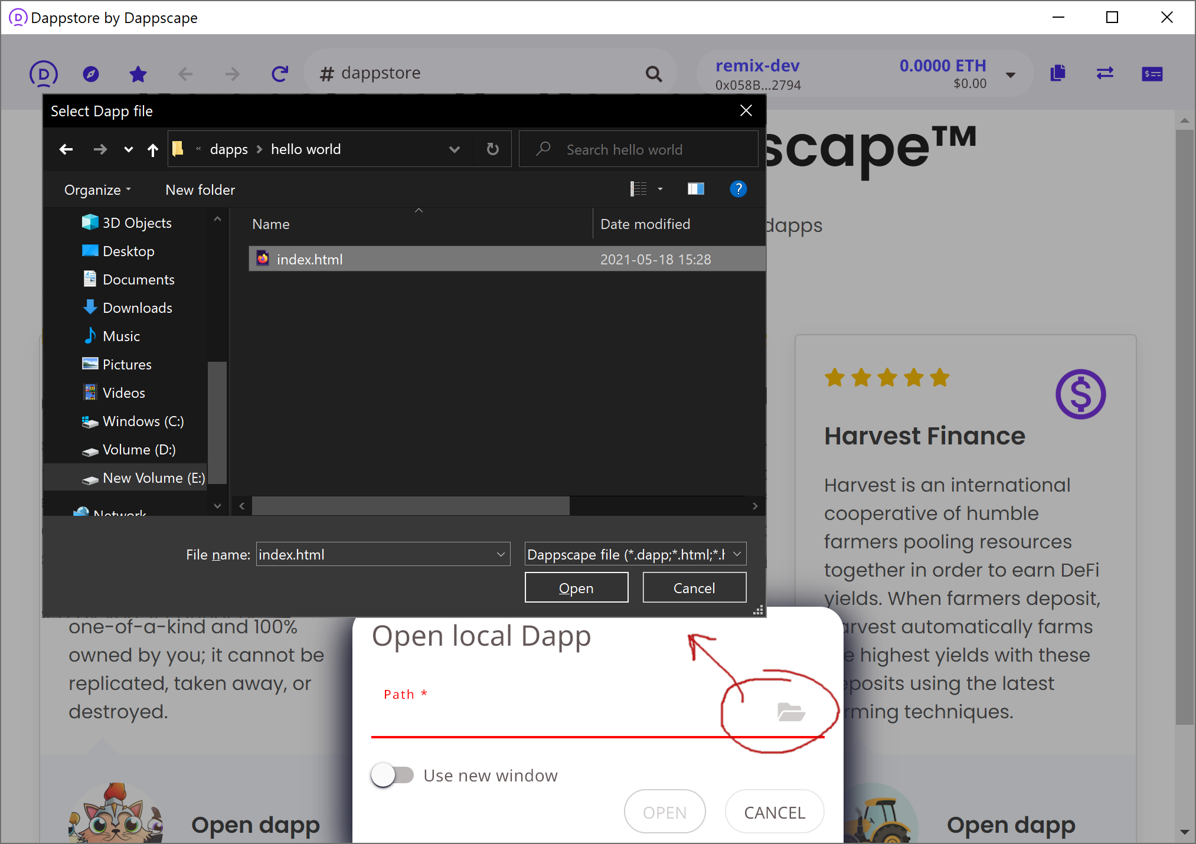The width and height of the screenshot is (1196, 844).
Task: Click the folder browse icon in Path field
Action: [791, 712]
